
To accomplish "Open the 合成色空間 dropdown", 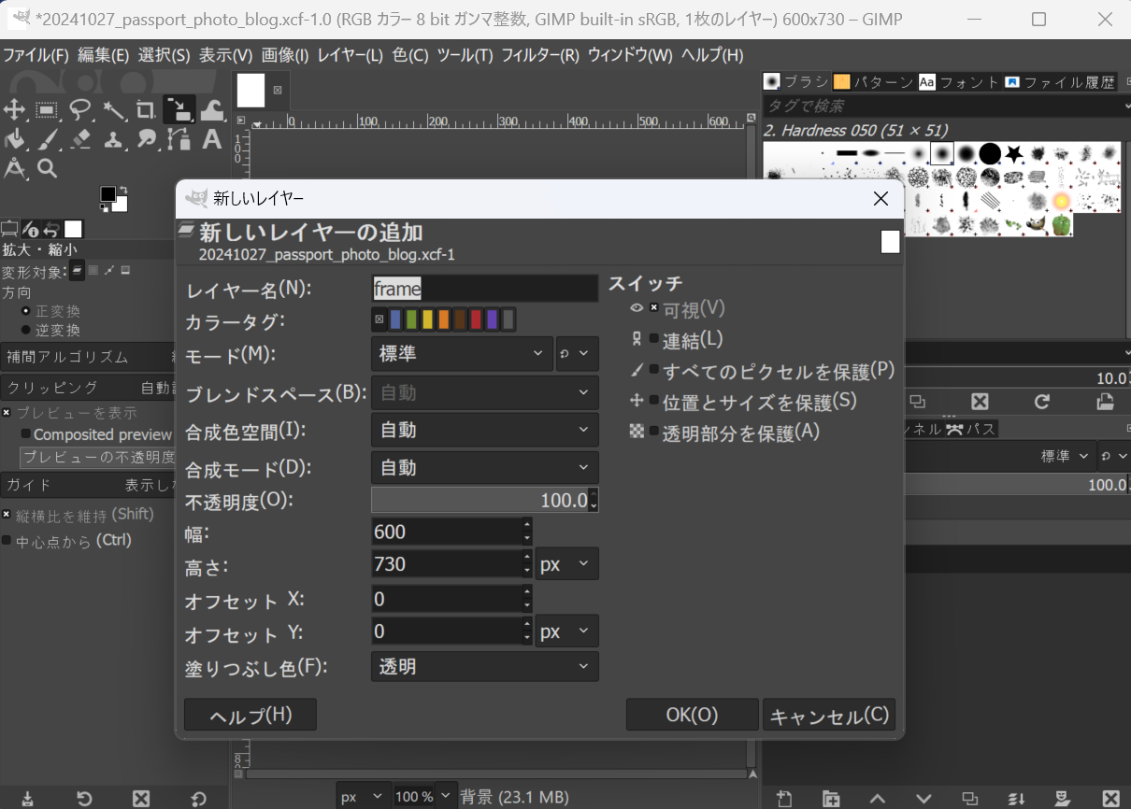I will click(x=484, y=430).
